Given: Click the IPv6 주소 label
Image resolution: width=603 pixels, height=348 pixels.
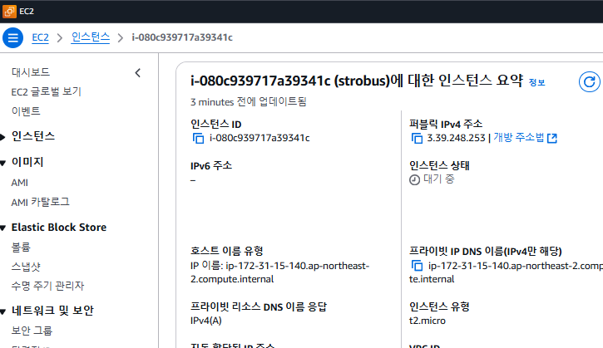Looking at the screenshot, I should tap(211, 165).
